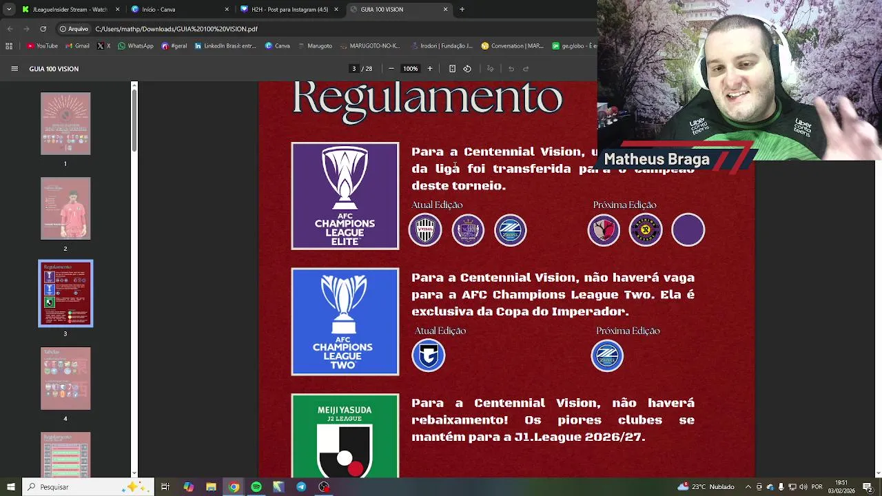The image size is (882, 496).
Task: Toggle the PDF sidebar menu icon
Action: point(14,69)
